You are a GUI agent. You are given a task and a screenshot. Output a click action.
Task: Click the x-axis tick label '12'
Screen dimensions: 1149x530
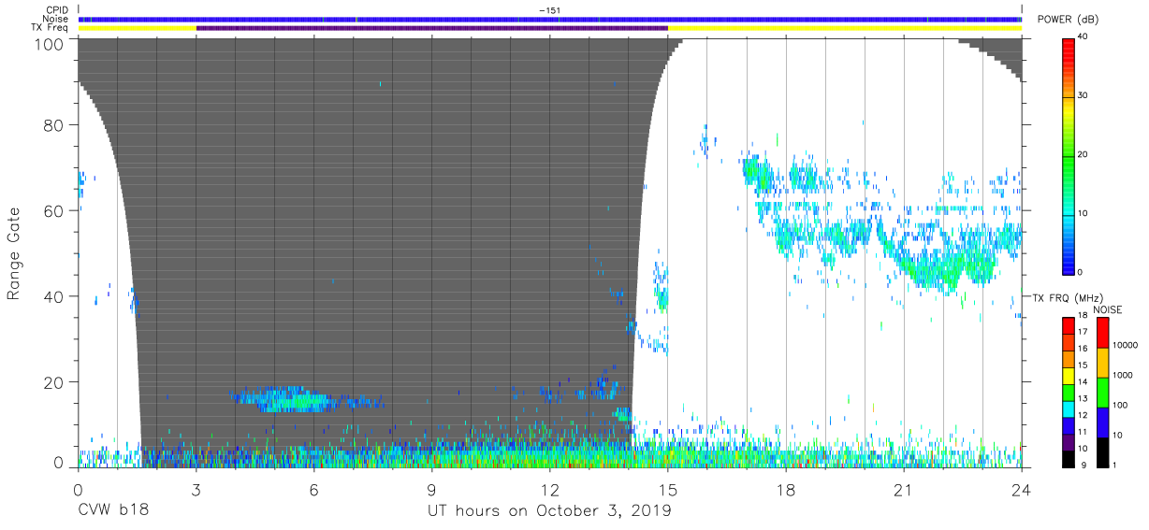(x=549, y=490)
